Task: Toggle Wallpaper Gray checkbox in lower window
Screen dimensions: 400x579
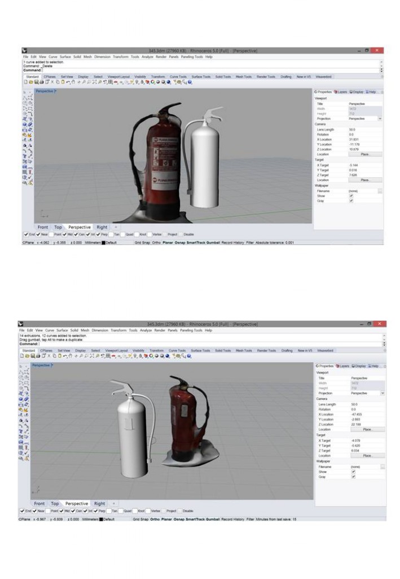Action: coord(353,477)
